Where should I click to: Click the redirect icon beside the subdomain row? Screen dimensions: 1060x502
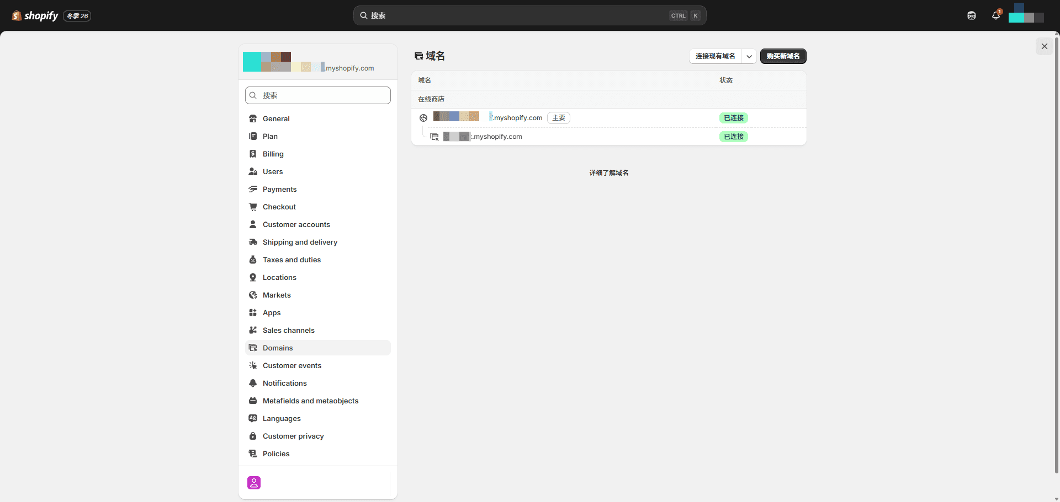coord(434,136)
